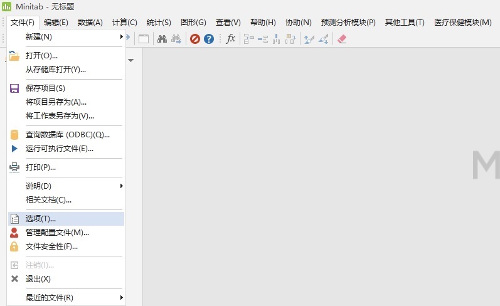Click the pink eraser clear icon
Screen dimensions: 500x306
click(342, 39)
